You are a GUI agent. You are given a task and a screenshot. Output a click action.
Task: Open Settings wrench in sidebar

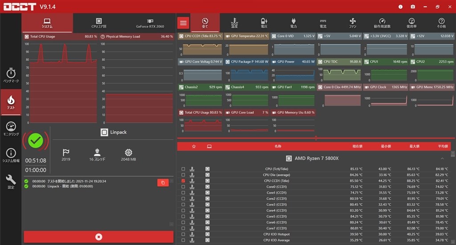click(x=11, y=182)
